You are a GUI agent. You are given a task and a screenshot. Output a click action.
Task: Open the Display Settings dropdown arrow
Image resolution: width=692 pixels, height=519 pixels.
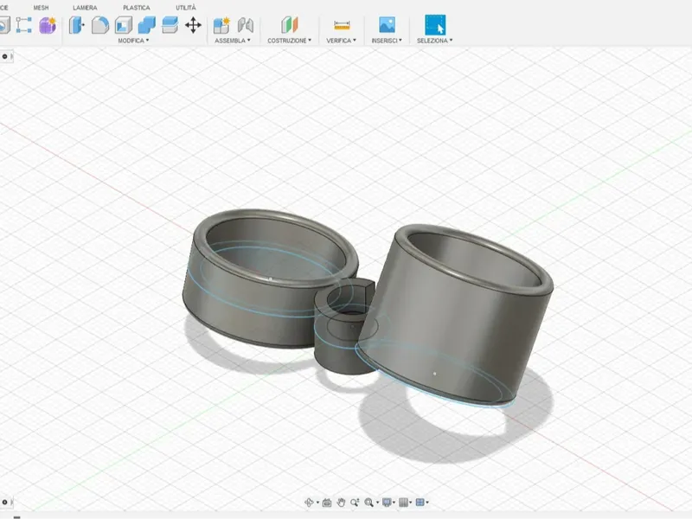[394, 503]
